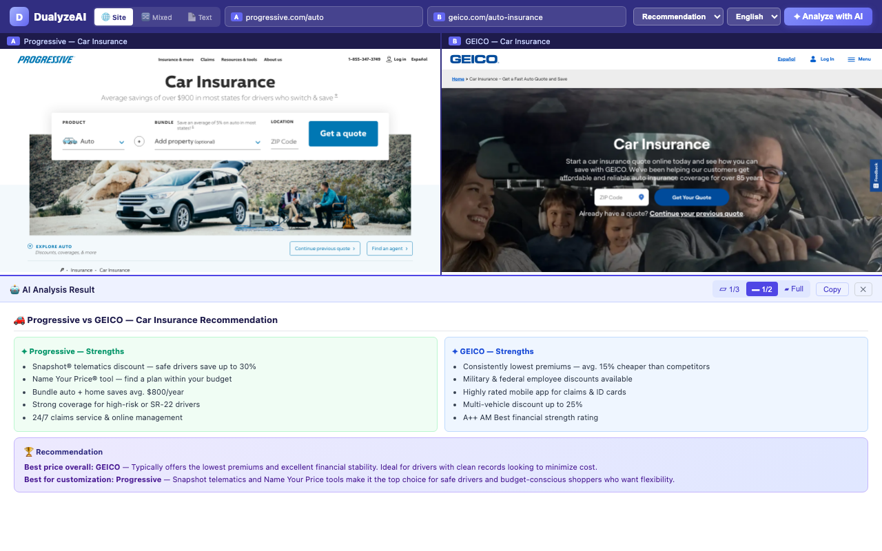Click Continue previous quote on Progressive
This screenshot has width=882, height=551.
pyautogui.click(x=325, y=249)
